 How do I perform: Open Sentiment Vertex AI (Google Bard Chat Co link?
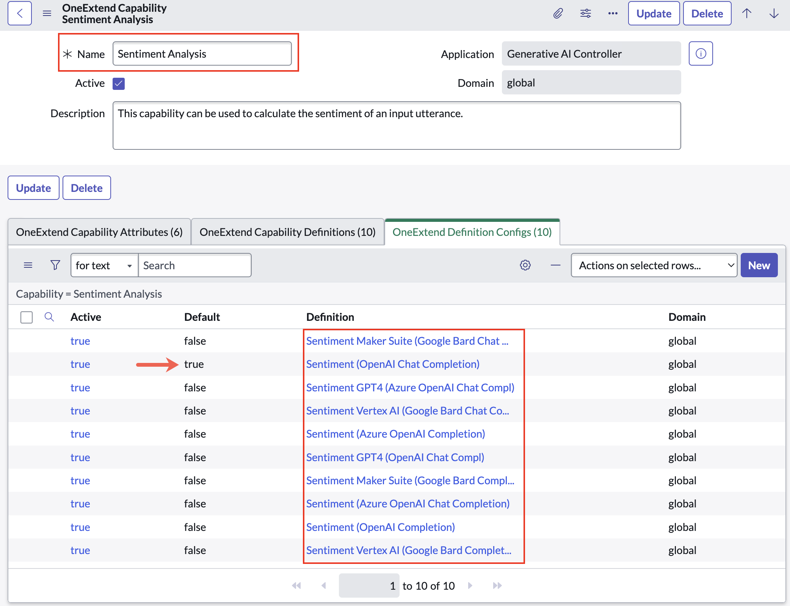tap(408, 411)
